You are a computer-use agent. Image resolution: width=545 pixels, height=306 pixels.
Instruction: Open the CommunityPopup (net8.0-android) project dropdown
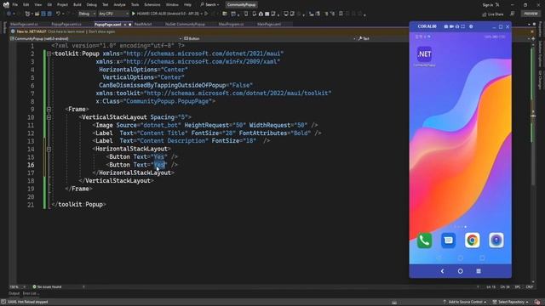click(96, 38)
